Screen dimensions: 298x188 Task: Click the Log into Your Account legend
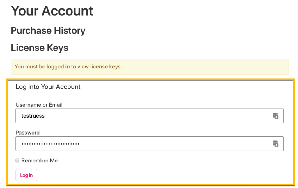(x=48, y=87)
